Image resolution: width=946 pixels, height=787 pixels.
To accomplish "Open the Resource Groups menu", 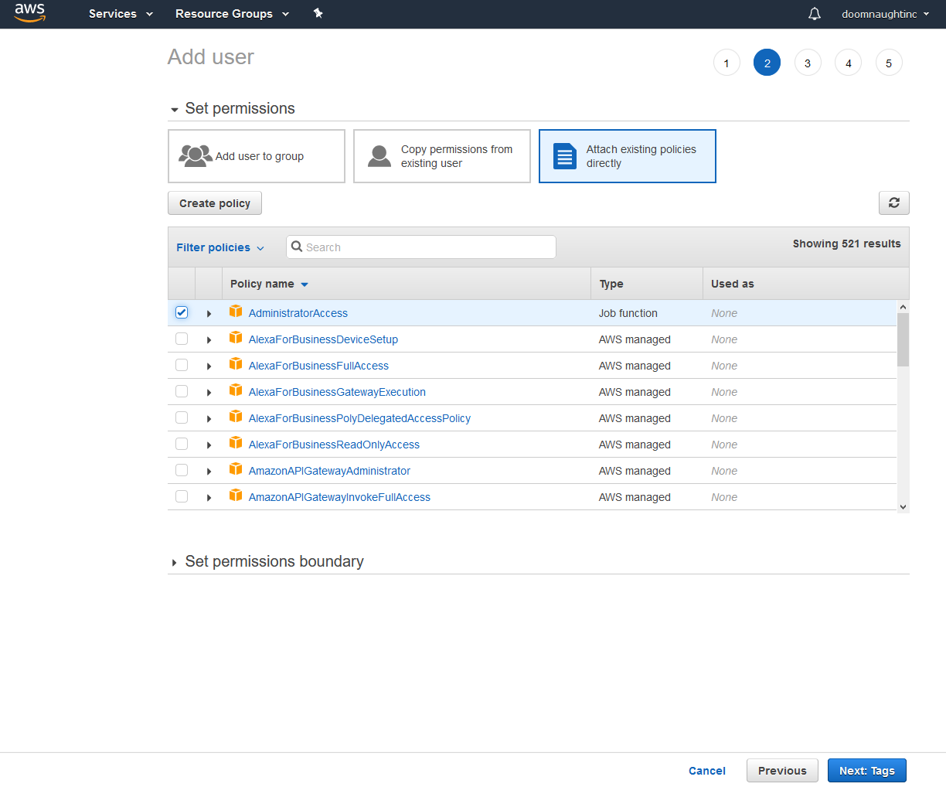I will click(x=232, y=14).
